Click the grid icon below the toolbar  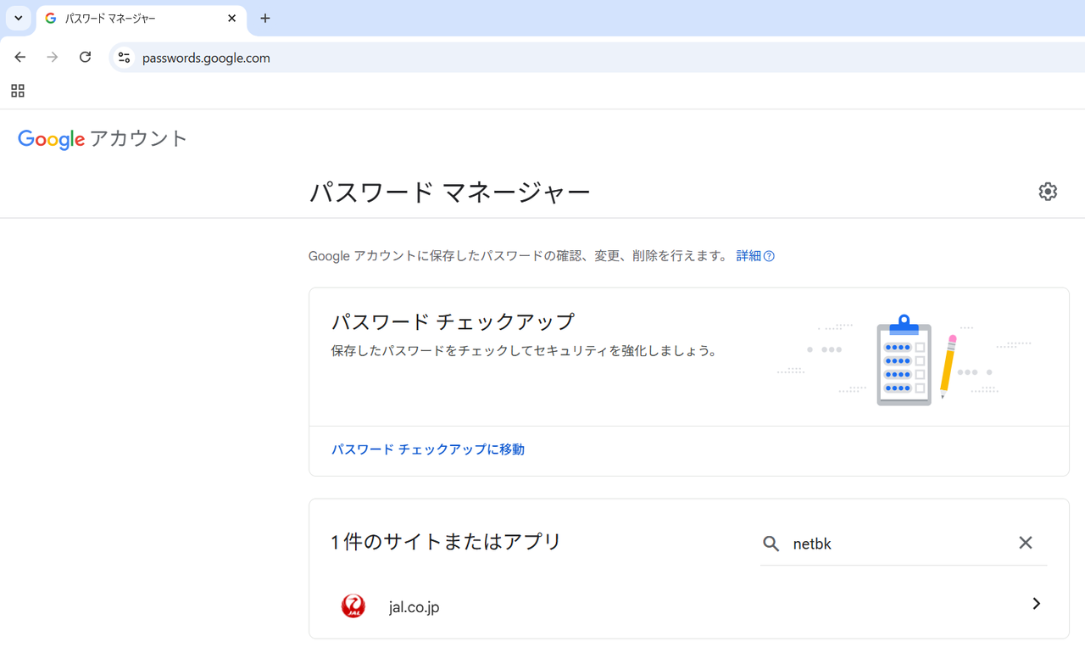pyautogui.click(x=17, y=91)
